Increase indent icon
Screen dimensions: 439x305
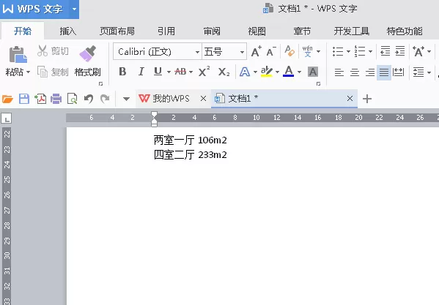pos(400,51)
